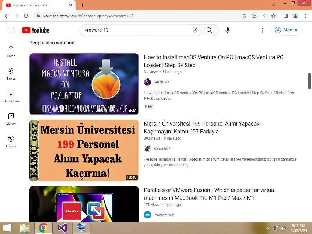Click the browser back arrow

(x=7, y=16)
